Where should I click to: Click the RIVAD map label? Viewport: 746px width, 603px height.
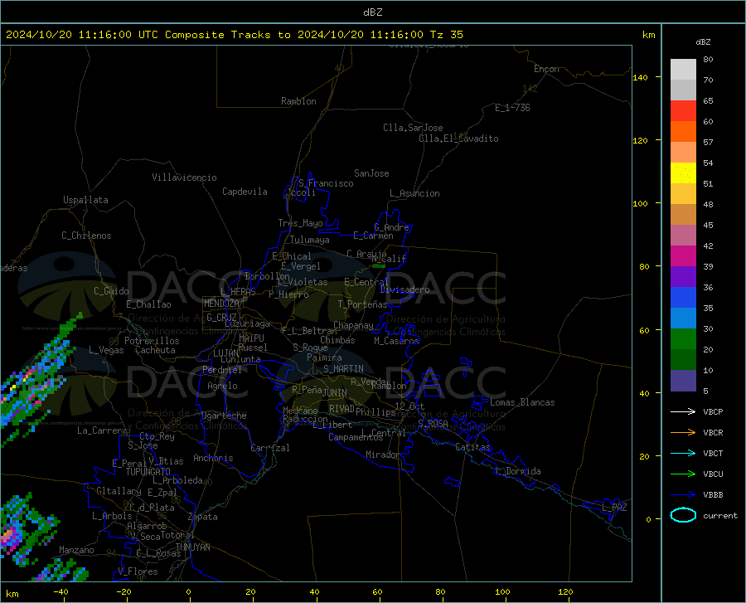pos(342,409)
